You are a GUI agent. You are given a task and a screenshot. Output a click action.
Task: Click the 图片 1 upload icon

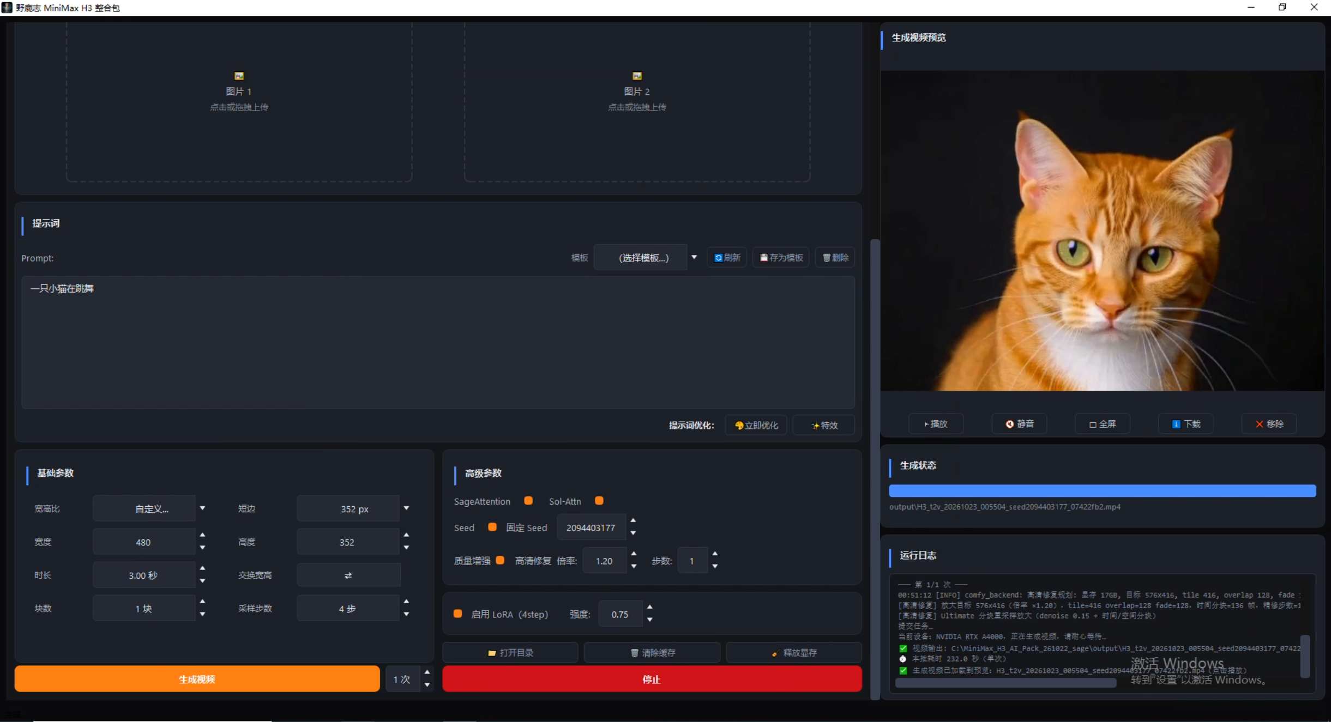239,76
